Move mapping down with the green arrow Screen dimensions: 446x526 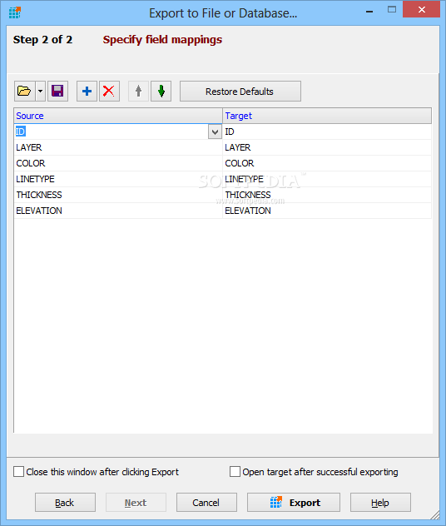click(161, 91)
